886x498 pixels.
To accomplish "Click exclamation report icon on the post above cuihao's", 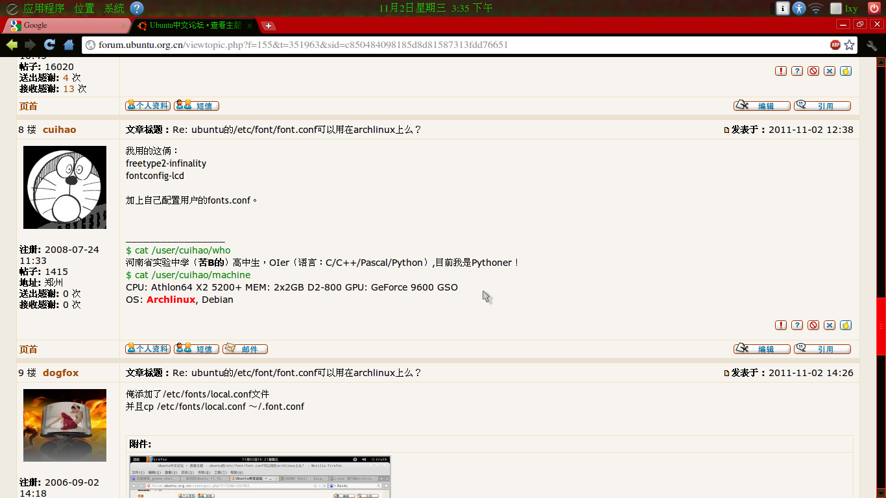I will (781, 71).
